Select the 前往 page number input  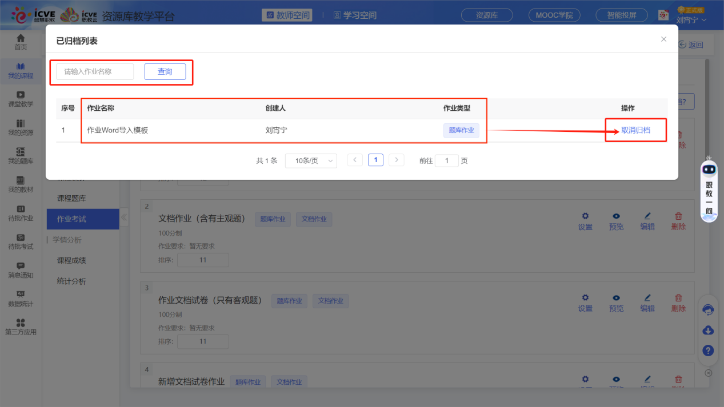[x=447, y=160]
